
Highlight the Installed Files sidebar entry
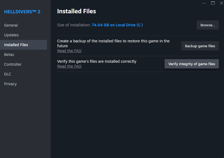coord(17,45)
